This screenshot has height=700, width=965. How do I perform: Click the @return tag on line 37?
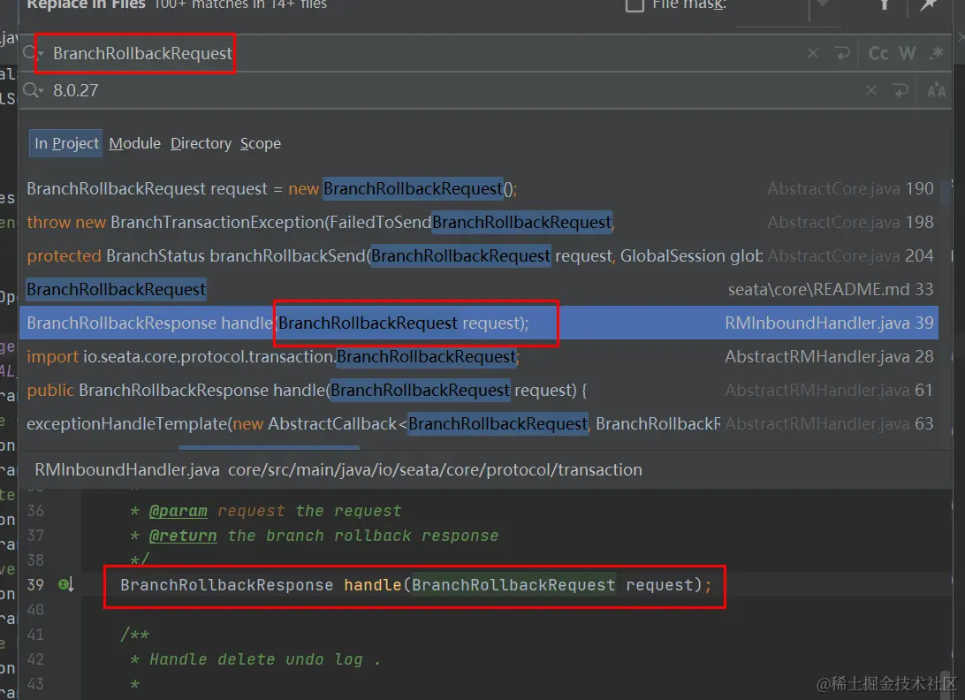pyautogui.click(x=183, y=536)
